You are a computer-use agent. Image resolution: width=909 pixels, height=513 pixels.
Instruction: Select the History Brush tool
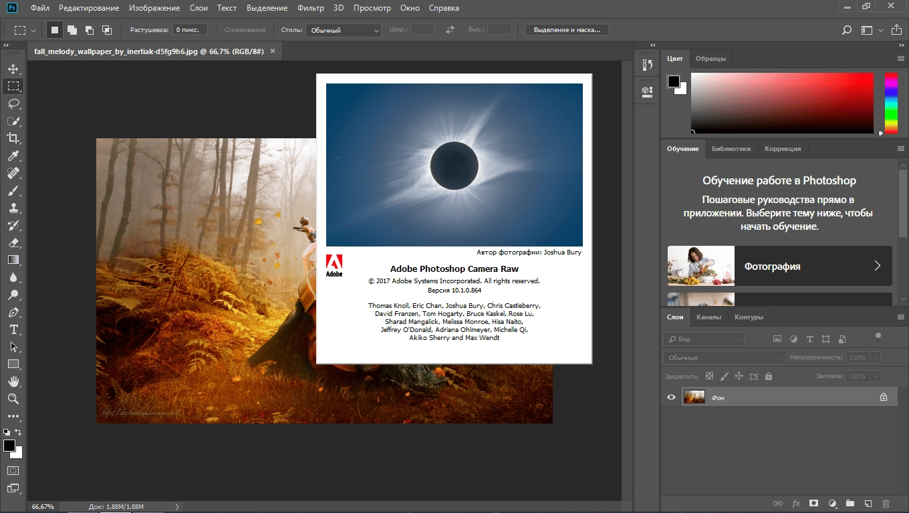13,225
